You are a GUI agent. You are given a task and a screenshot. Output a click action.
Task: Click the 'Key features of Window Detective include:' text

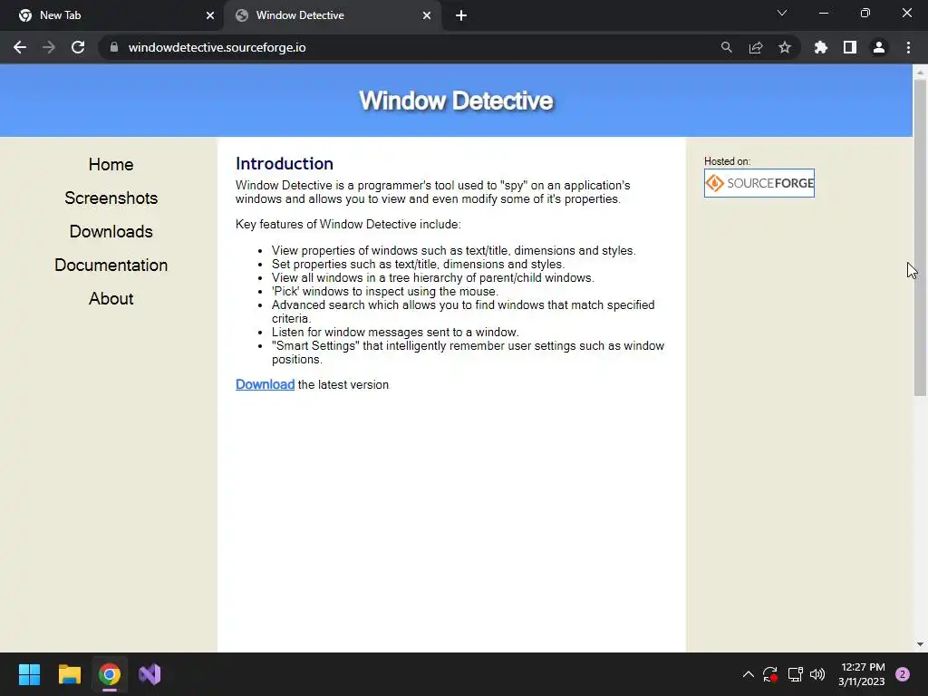(348, 225)
